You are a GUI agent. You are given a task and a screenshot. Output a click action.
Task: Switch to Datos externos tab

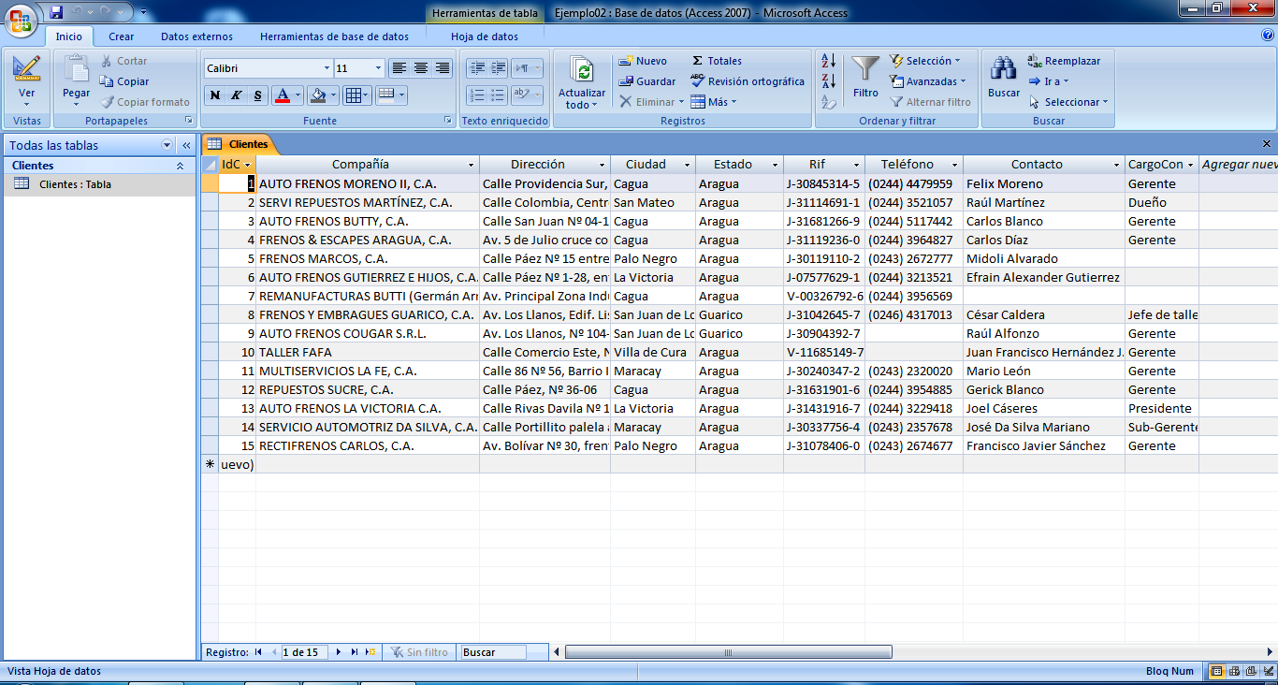[x=196, y=36]
